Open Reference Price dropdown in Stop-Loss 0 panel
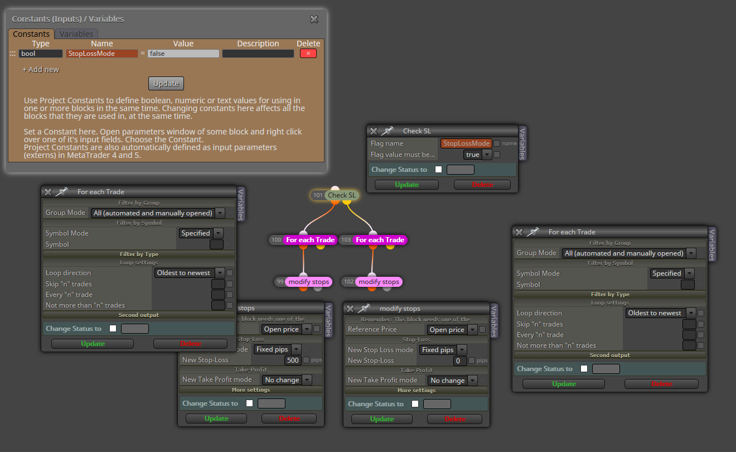The image size is (736, 452). click(453, 330)
